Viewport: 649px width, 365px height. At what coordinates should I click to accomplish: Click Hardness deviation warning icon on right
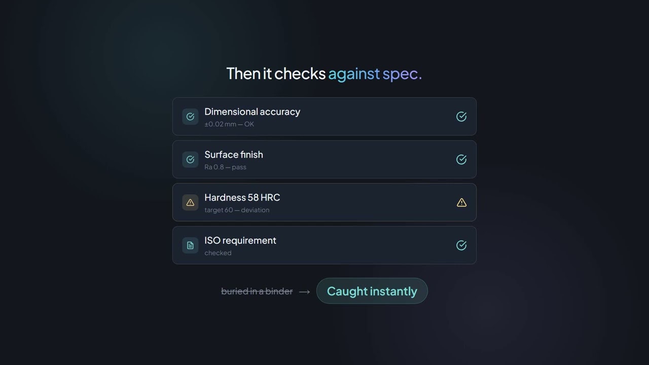(x=461, y=202)
